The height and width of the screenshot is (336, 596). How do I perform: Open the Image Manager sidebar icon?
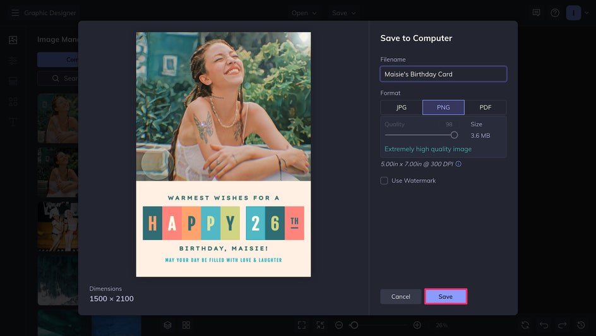point(13,40)
